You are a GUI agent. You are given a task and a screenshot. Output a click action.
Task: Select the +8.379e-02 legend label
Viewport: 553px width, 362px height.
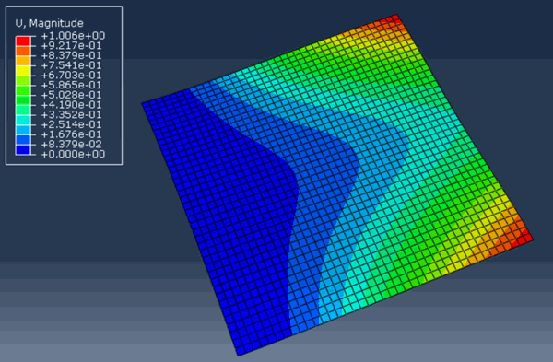(x=71, y=145)
